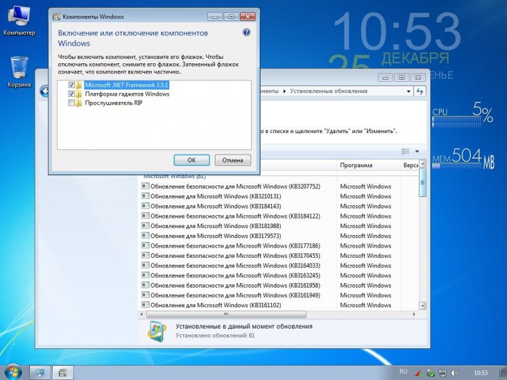Click the text "Установлено обновлений: 61"
This screenshot has width=507, height=380.
[x=215, y=336]
